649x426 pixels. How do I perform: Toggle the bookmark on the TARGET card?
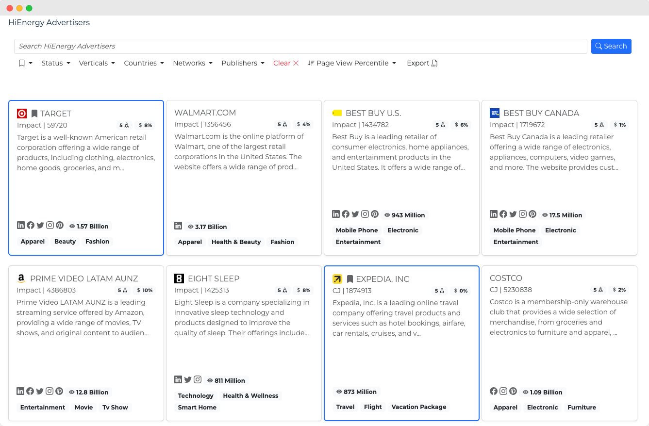click(34, 114)
